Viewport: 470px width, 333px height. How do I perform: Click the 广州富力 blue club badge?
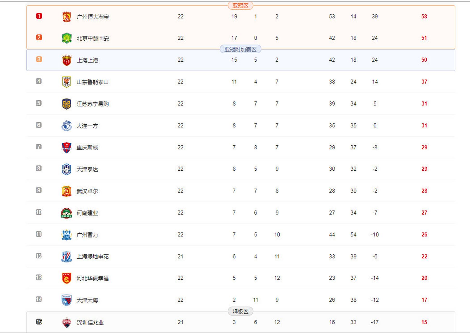pyautogui.click(x=67, y=235)
